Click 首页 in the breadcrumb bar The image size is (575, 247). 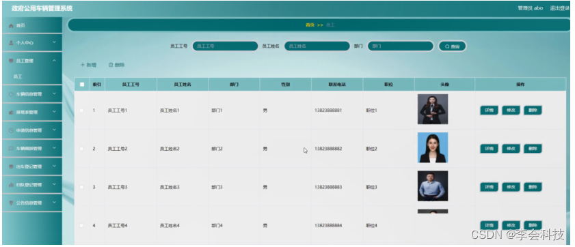310,25
